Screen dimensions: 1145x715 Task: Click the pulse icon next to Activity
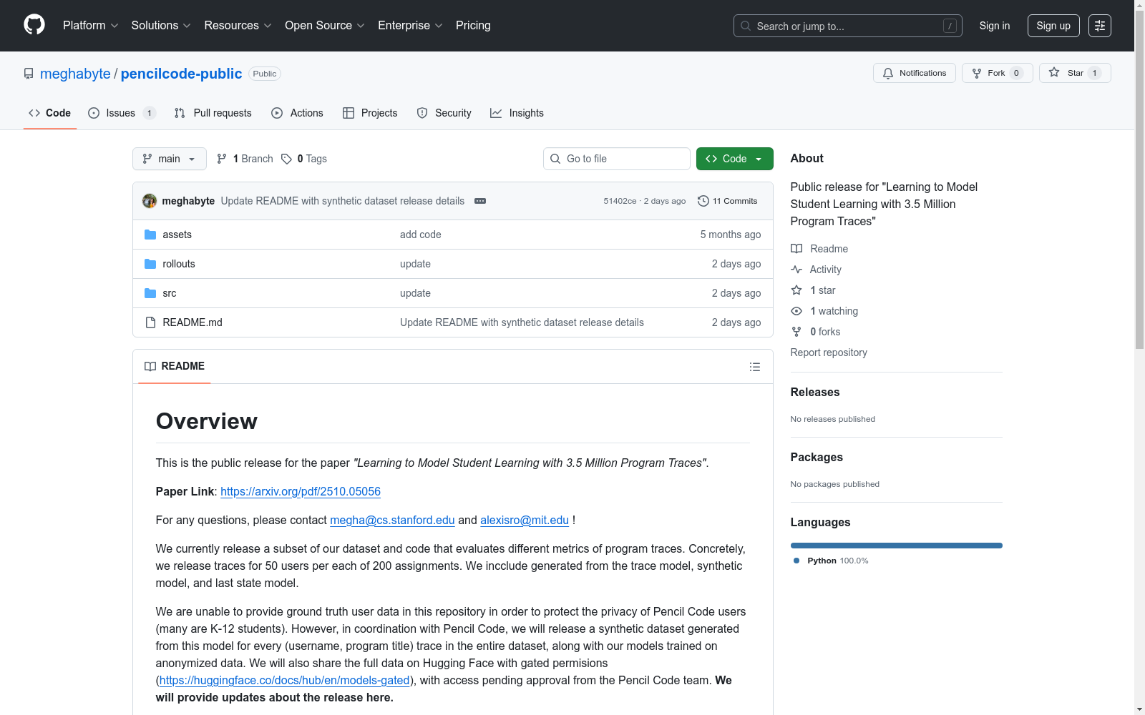pos(796,270)
